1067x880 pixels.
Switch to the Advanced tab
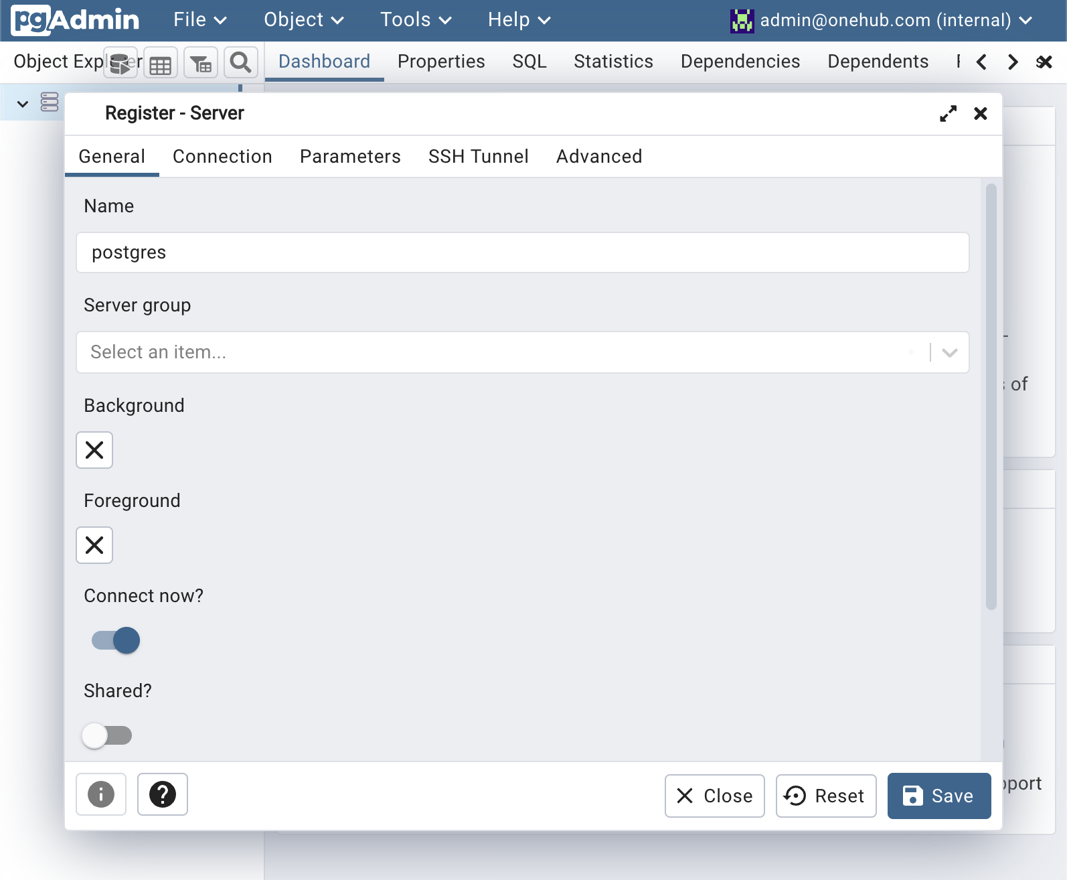tap(599, 157)
